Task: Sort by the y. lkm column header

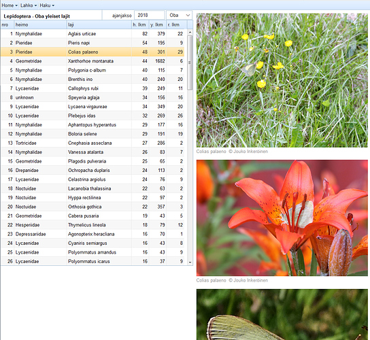Action: (158, 24)
